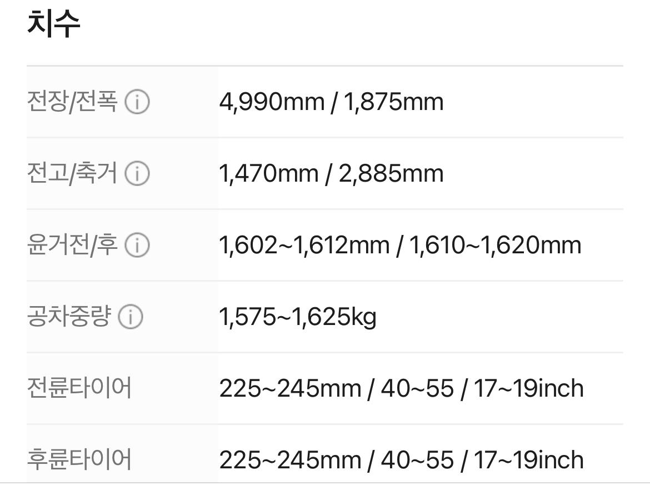Select the 전장/전폭 row label
The image size is (650, 485).
click(72, 102)
